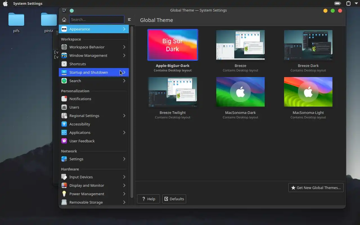Click the sidebar Search input field
Viewport: 360px width, 225px height.
[x=97, y=19]
